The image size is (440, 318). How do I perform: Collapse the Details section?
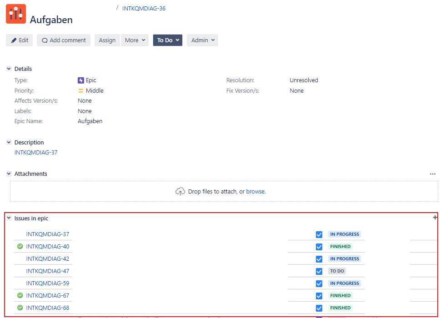pyautogui.click(x=9, y=69)
